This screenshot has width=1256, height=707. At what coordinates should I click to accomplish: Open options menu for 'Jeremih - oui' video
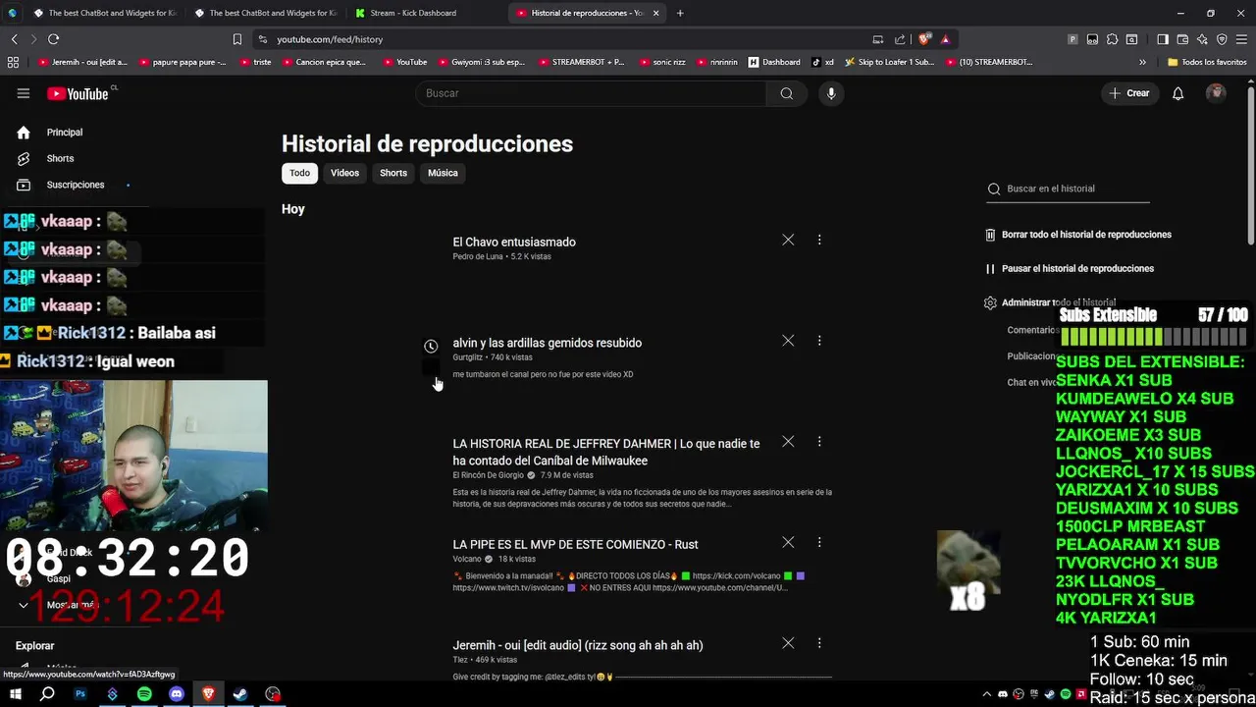(x=819, y=643)
